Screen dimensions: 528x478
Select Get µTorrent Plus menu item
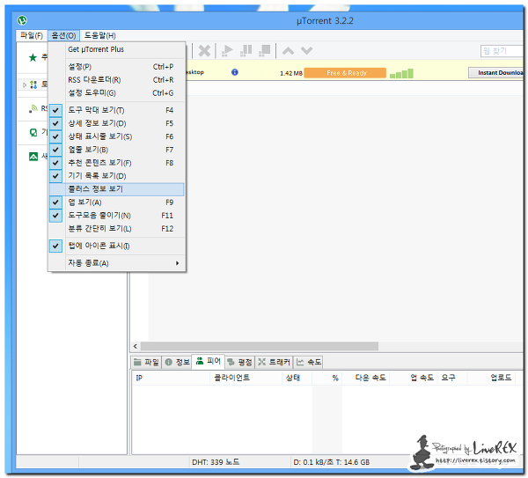tap(116, 49)
